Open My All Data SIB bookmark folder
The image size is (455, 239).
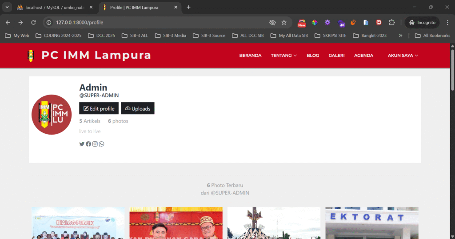289,36
